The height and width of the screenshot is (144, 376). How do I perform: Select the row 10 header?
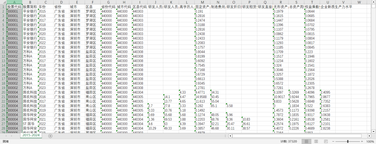[3, 47]
